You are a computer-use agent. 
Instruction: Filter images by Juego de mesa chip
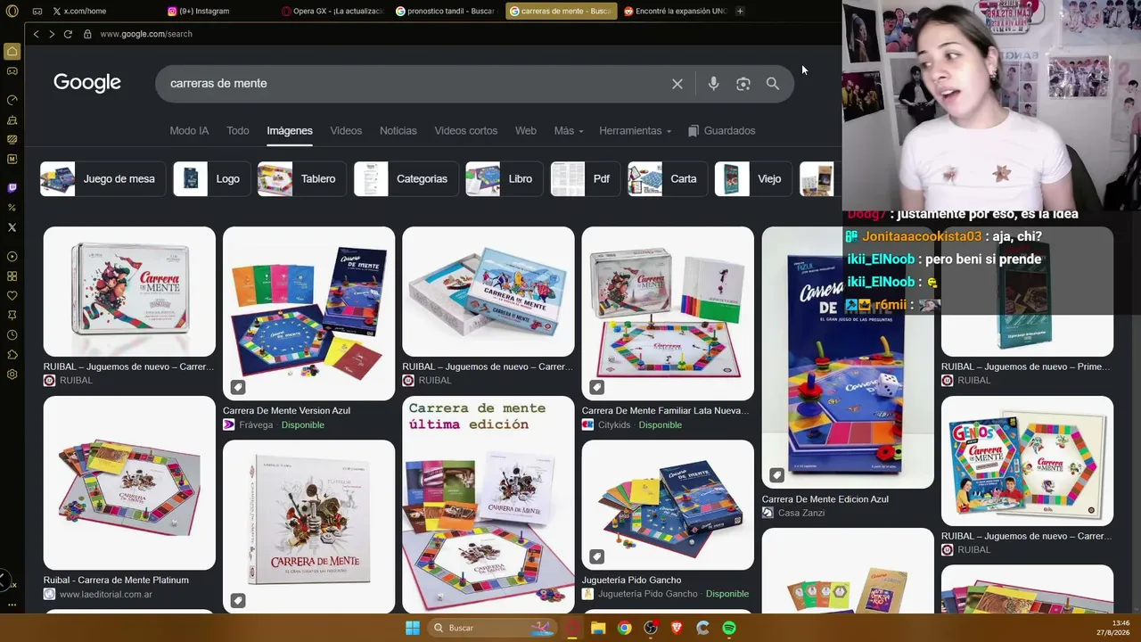pyautogui.click(x=103, y=179)
